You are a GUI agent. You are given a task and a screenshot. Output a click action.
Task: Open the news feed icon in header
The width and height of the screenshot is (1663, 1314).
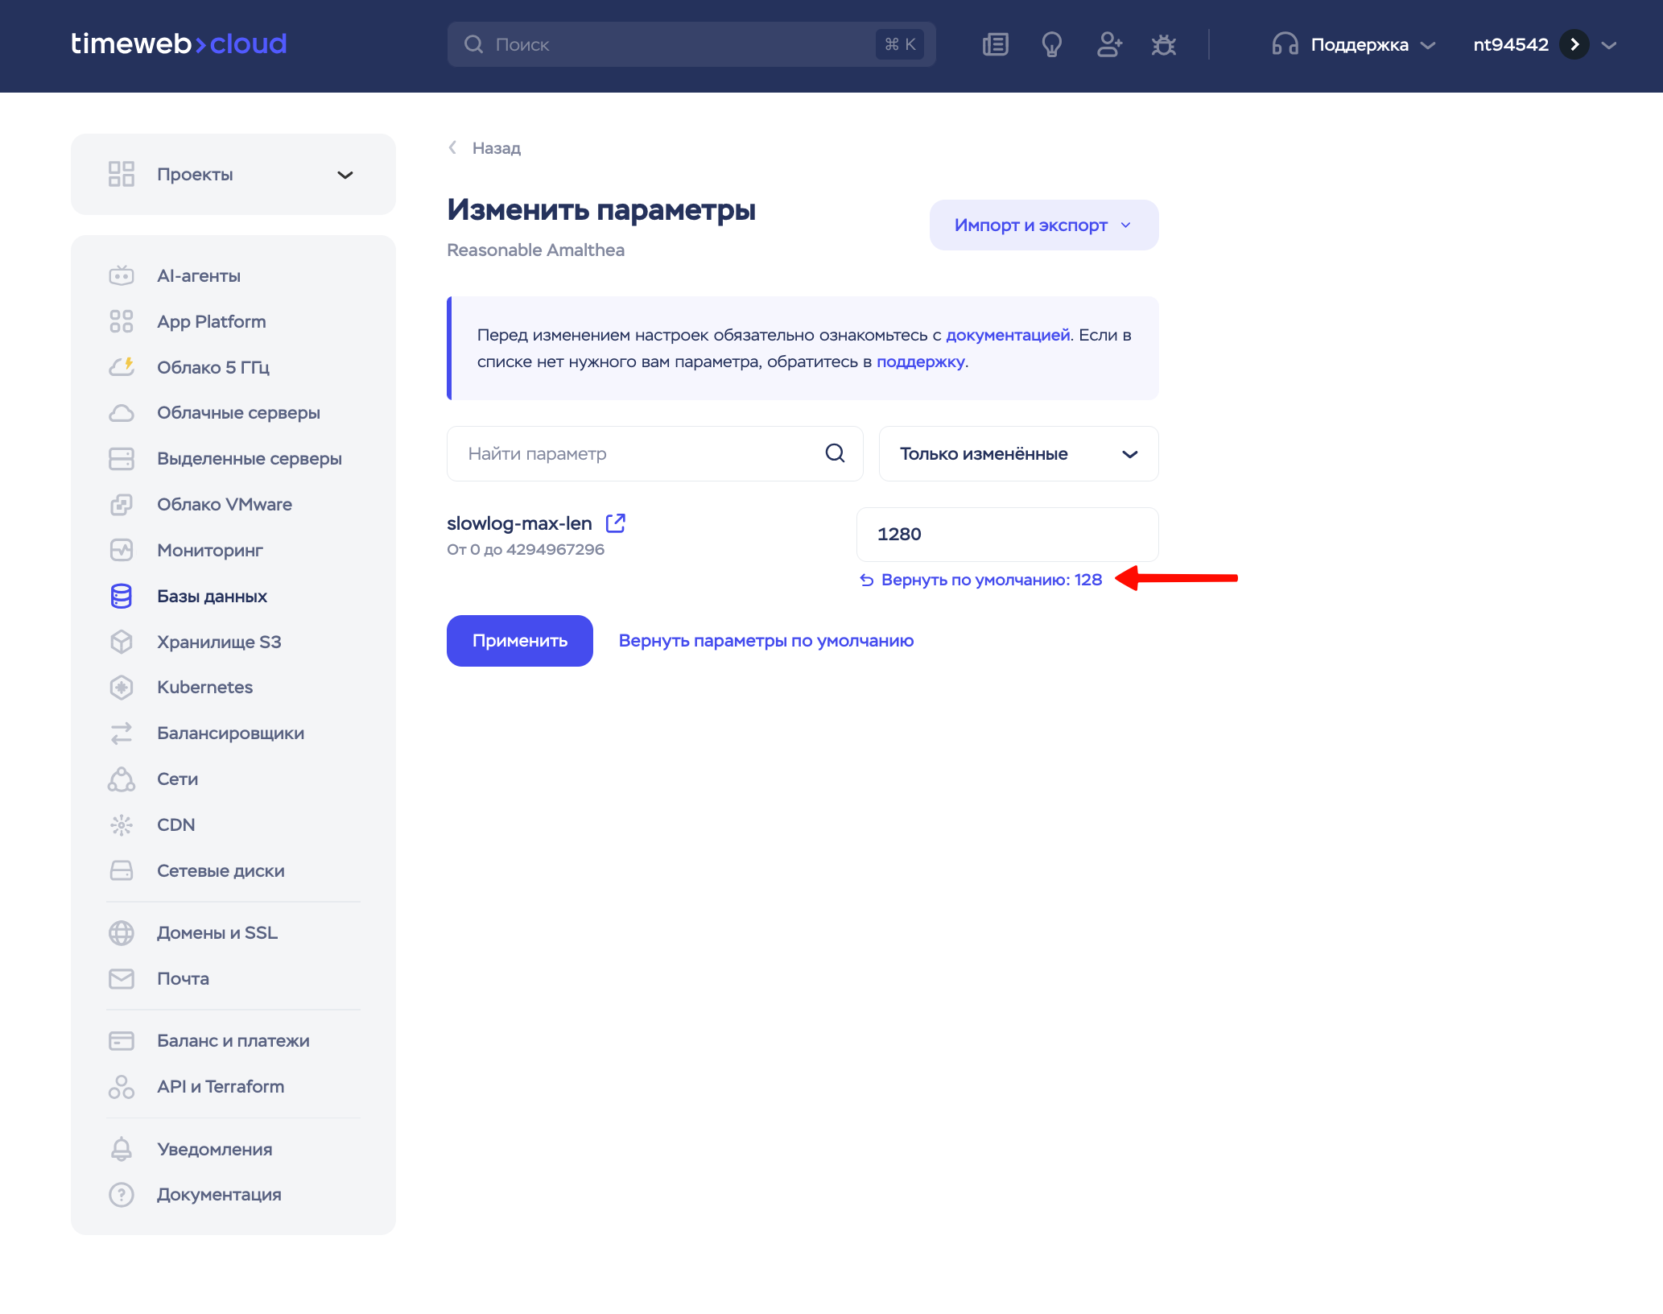996,44
